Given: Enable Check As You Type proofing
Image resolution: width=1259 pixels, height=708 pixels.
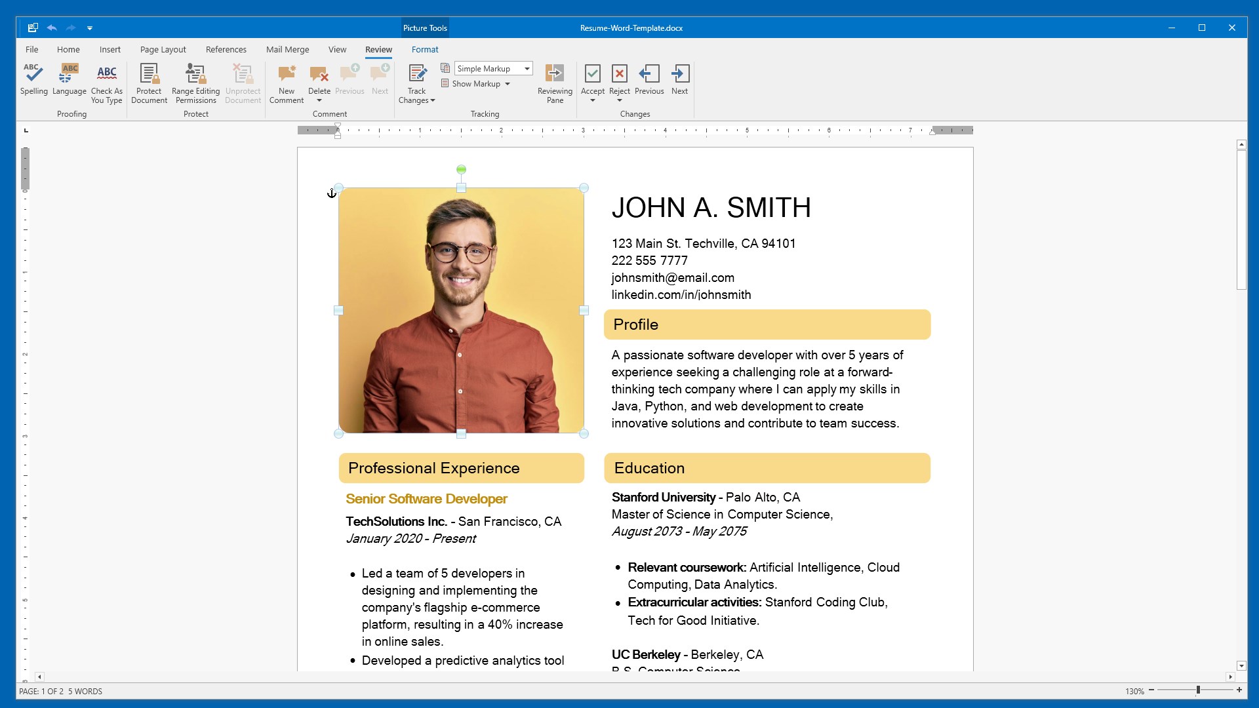Looking at the screenshot, I should (106, 81).
